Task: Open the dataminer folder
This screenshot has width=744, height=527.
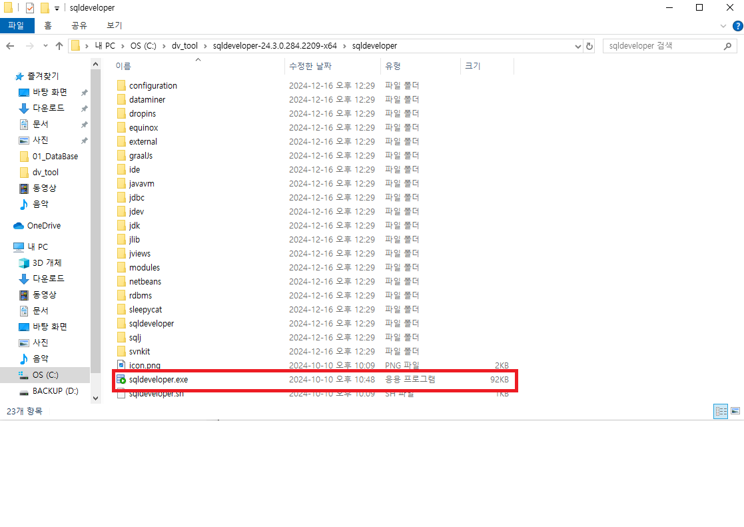Action: pyautogui.click(x=147, y=100)
